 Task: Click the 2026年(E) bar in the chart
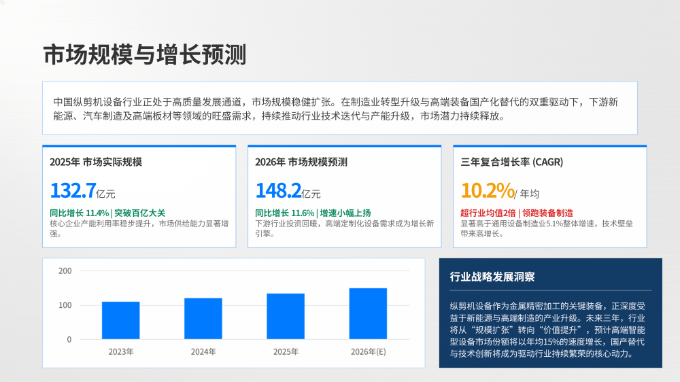coord(368,313)
